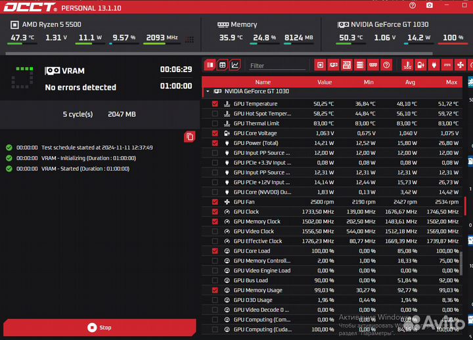Enable GPU Hot Spot Temperature checkbox
The image size is (473, 340).
[215, 114]
